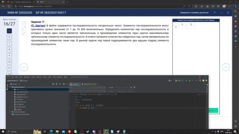The height and width of the screenshot is (134, 239).
Task: Open the exam help question mark
Action: click(x=214, y=13)
